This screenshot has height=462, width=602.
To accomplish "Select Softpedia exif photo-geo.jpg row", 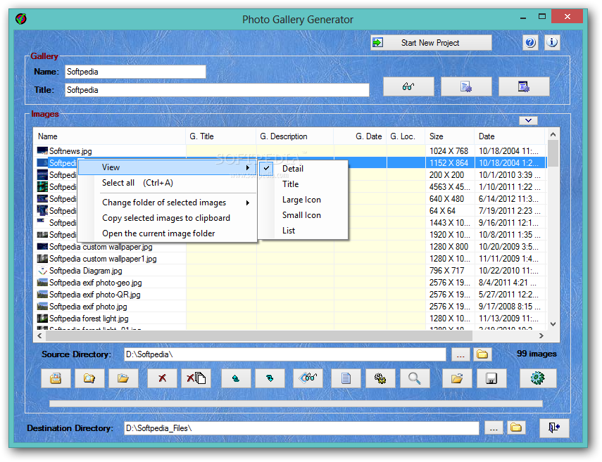I will click(291, 283).
